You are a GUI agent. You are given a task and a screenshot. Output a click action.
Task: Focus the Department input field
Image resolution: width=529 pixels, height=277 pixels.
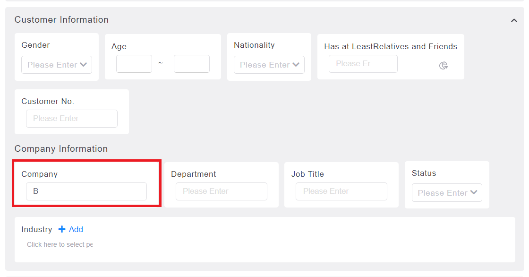[x=222, y=191]
